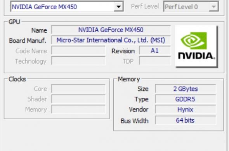Screen dimensions: 229x151
Task: Click the empty Code Name field
Action: tap(78, 50)
